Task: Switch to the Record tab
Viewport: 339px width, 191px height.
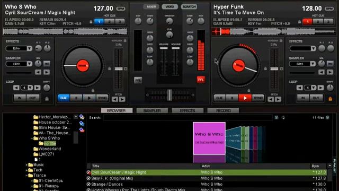Action: coord(223,110)
